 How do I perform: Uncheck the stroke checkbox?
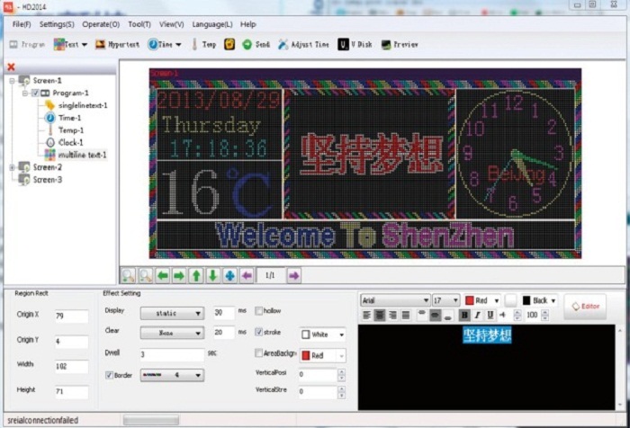pos(259,332)
